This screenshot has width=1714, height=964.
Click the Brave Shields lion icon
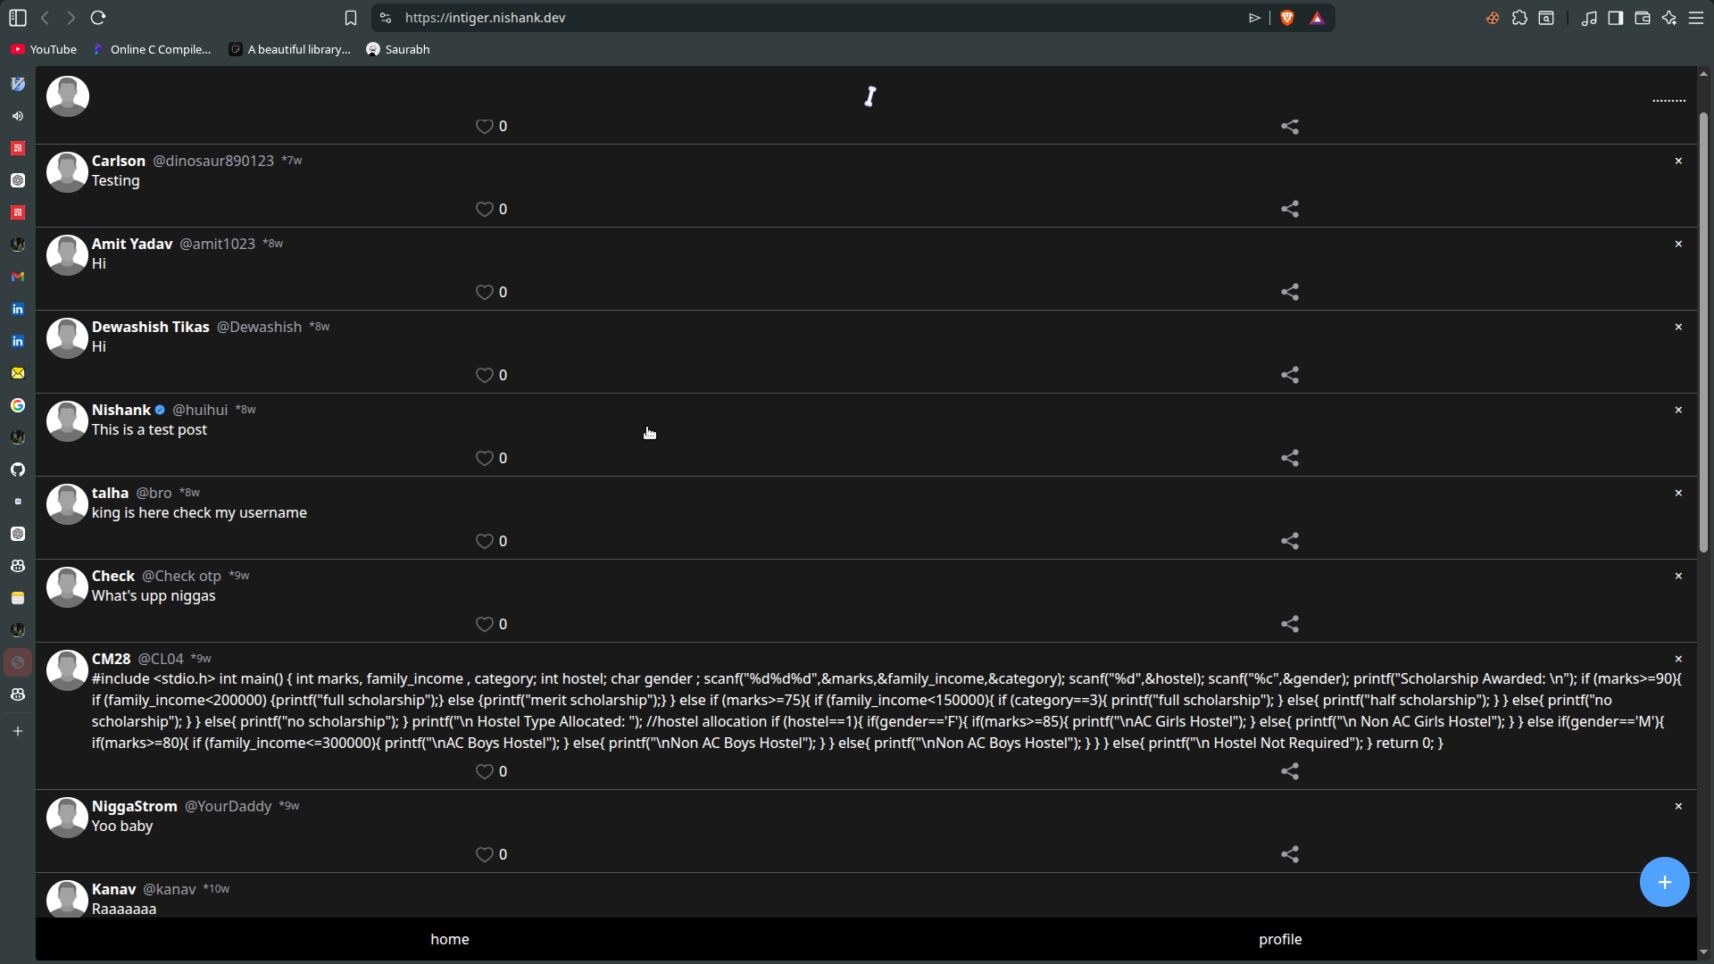pos(1287,18)
